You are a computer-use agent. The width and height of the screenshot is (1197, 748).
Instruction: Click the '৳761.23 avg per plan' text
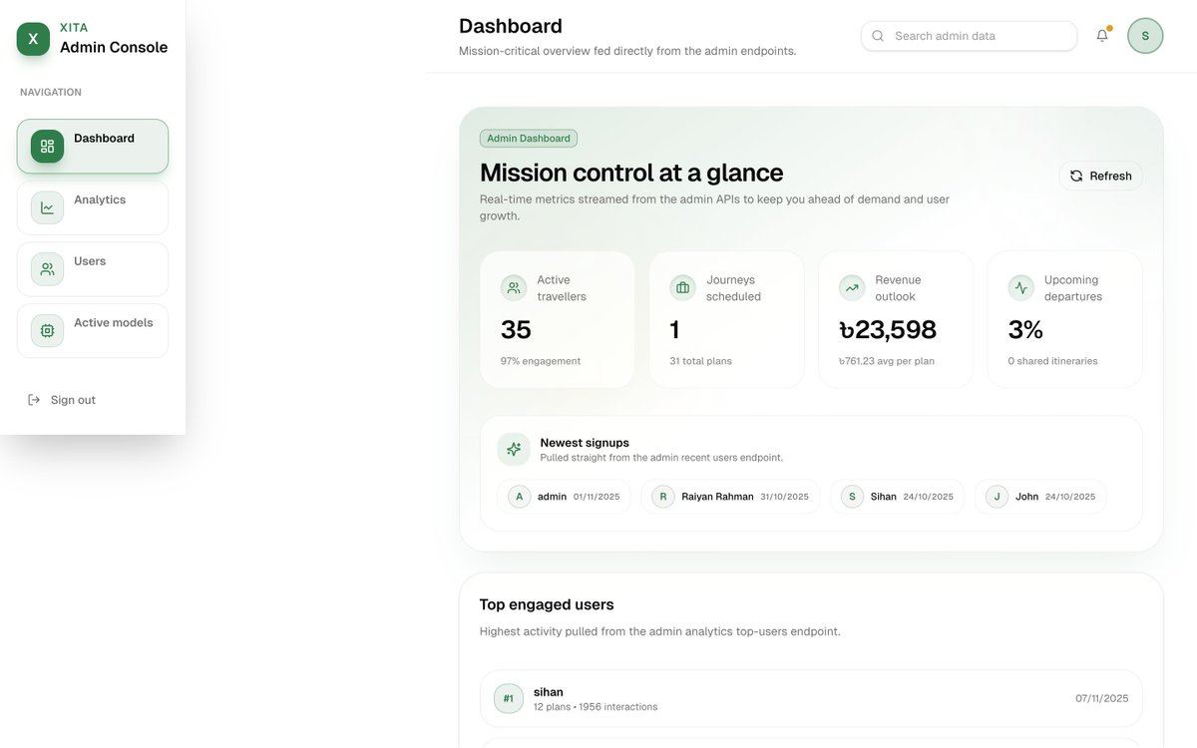point(887,361)
